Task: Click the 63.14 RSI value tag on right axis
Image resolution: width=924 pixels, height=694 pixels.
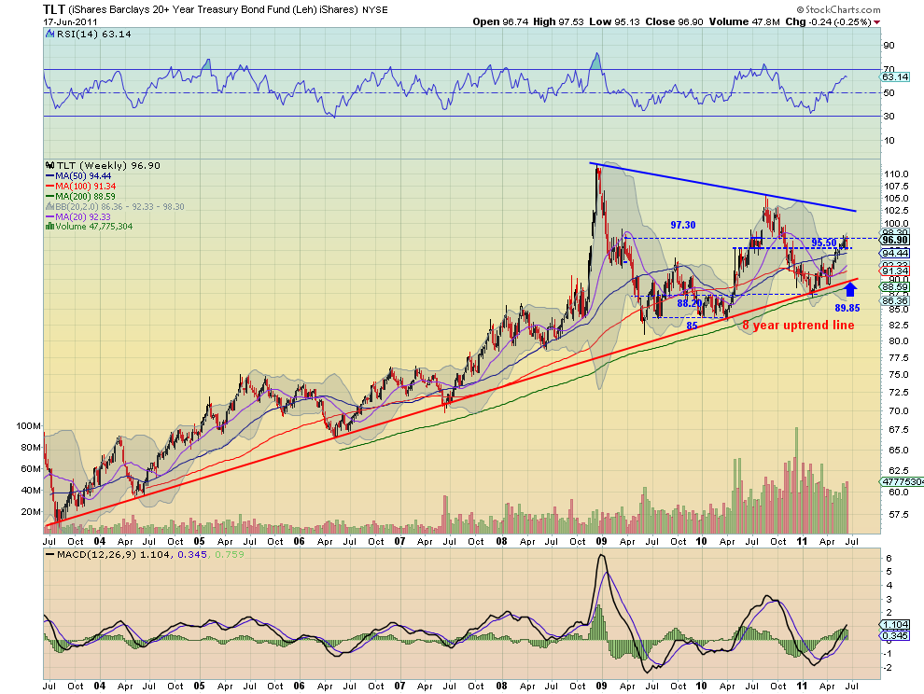Action: pyautogui.click(x=895, y=77)
